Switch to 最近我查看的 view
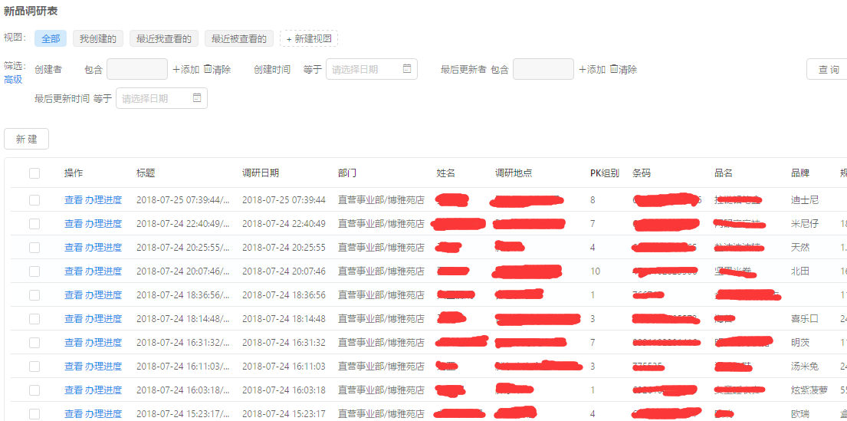 (164, 38)
